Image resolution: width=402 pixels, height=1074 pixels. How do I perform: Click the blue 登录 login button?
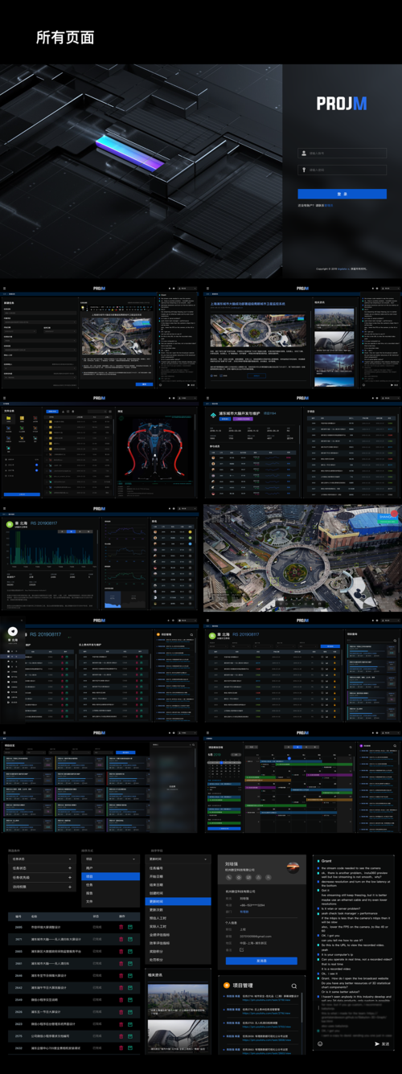(x=343, y=194)
